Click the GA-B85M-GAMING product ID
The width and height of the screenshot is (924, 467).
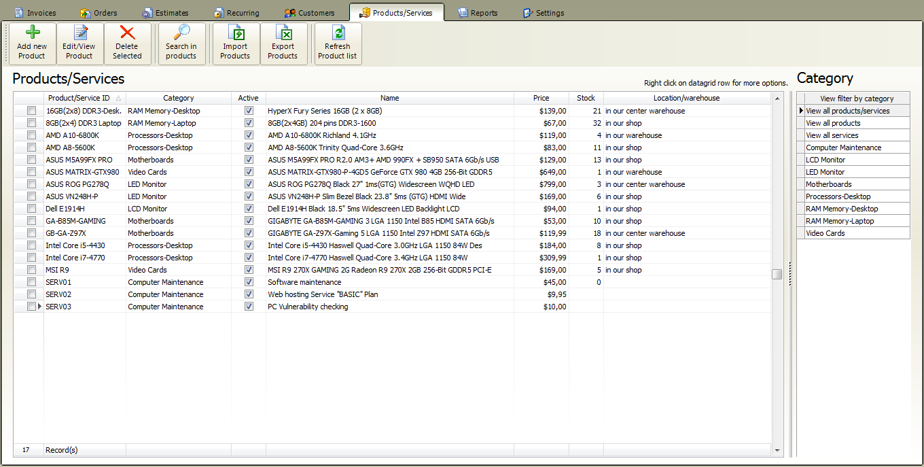pyautogui.click(x=85, y=221)
